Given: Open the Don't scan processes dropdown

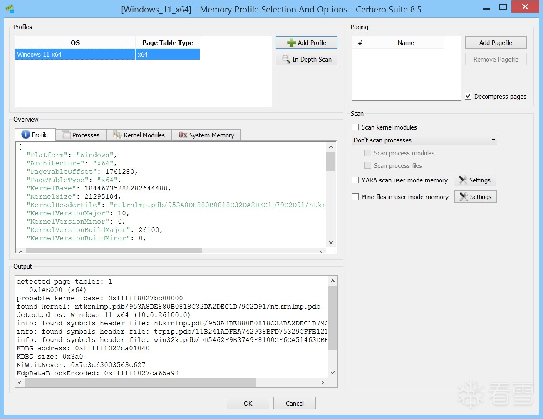Looking at the screenshot, I should point(424,140).
